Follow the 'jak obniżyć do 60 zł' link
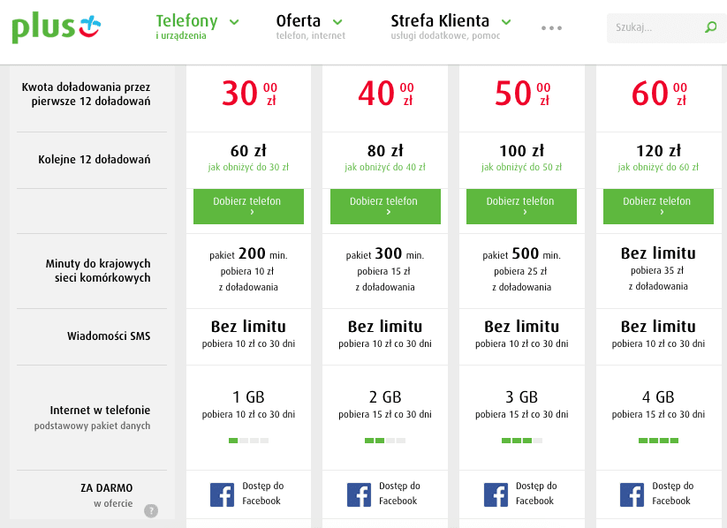727x528 pixels. (658, 168)
